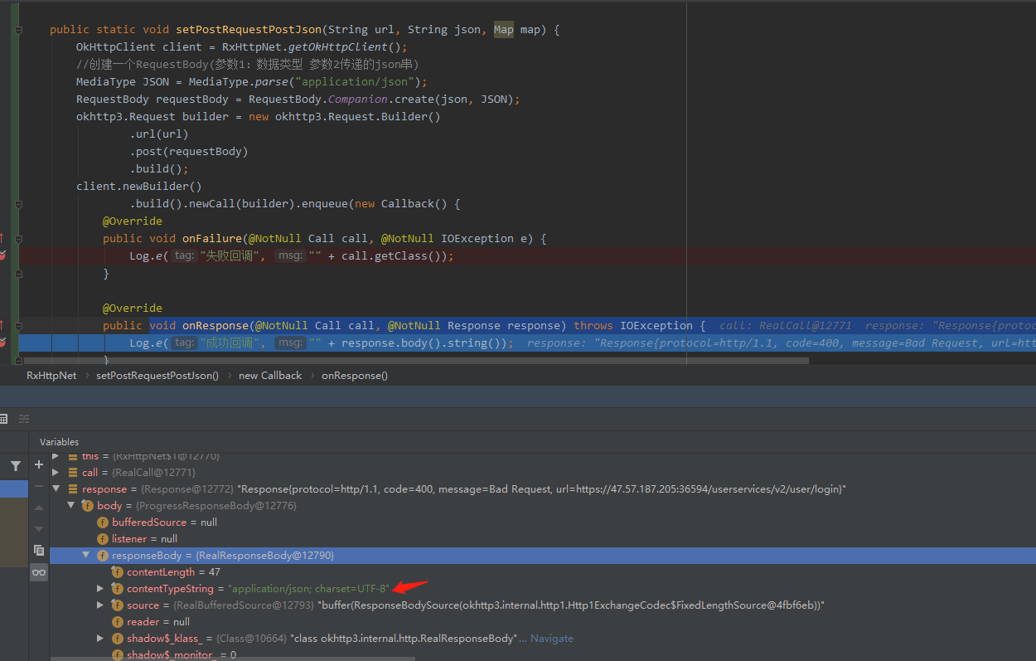
Task: Toggle show watches with the glasses icon
Action: 38,571
